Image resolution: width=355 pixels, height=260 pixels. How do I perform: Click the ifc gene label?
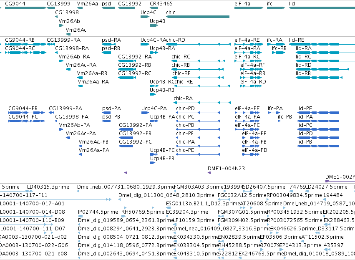click(269, 4)
